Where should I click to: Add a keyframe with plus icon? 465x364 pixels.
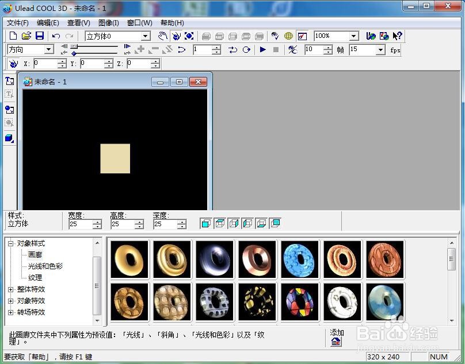pos(140,49)
